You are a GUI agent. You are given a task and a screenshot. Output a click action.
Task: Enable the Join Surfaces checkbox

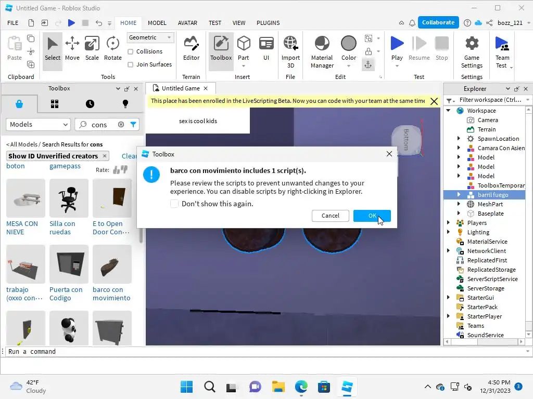click(130, 64)
